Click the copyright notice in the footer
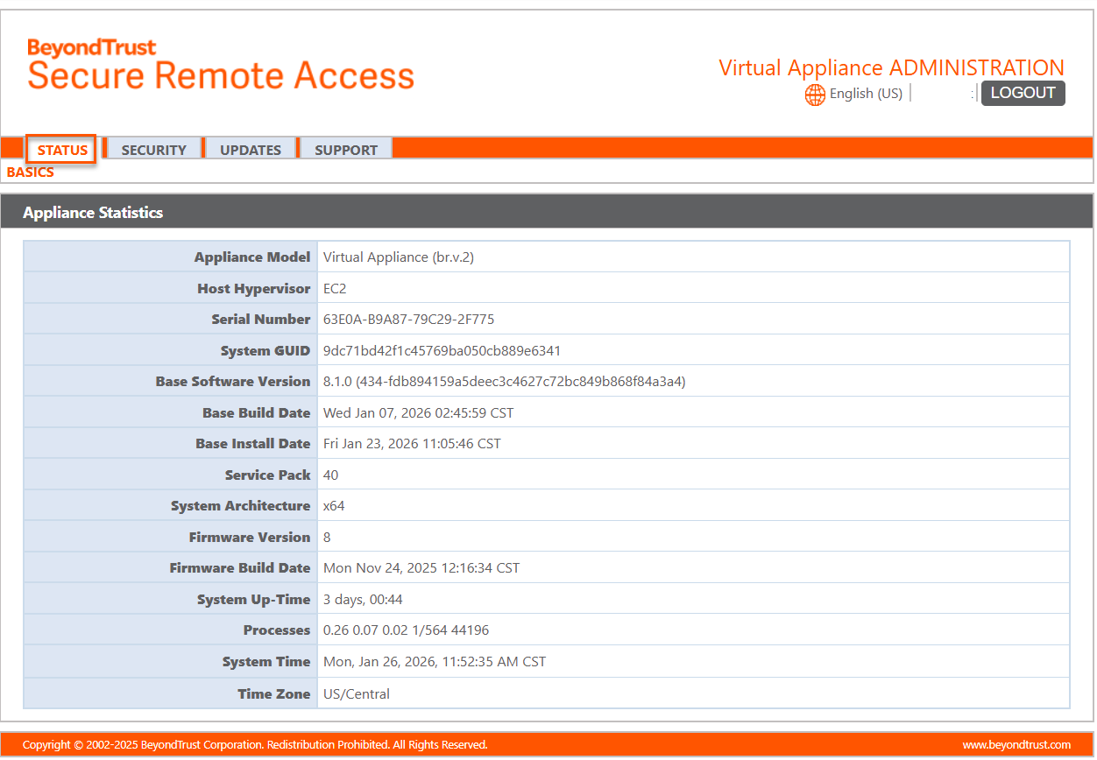This screenshot has width=1097, height=760. (x=255, y=745)
